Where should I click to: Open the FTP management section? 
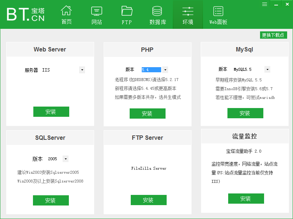coord(126,15)
